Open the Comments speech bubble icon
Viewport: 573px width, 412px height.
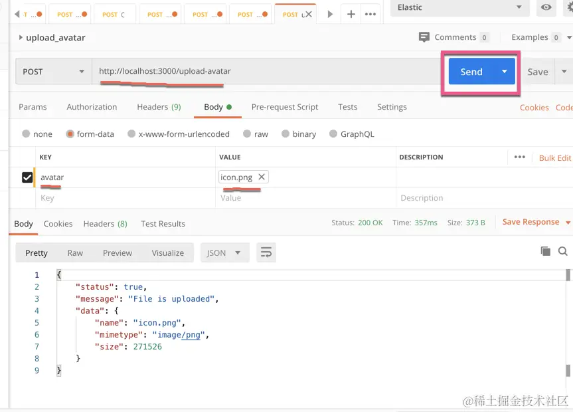(x=424, y=37)
